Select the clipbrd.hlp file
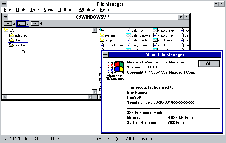 (163, 35)
